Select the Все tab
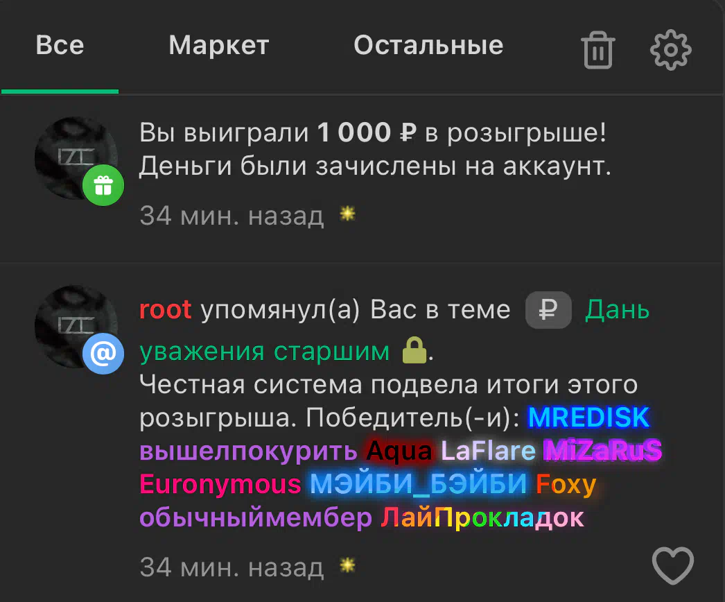The width and height of the screenshot is (725, 602). point(60,45)
